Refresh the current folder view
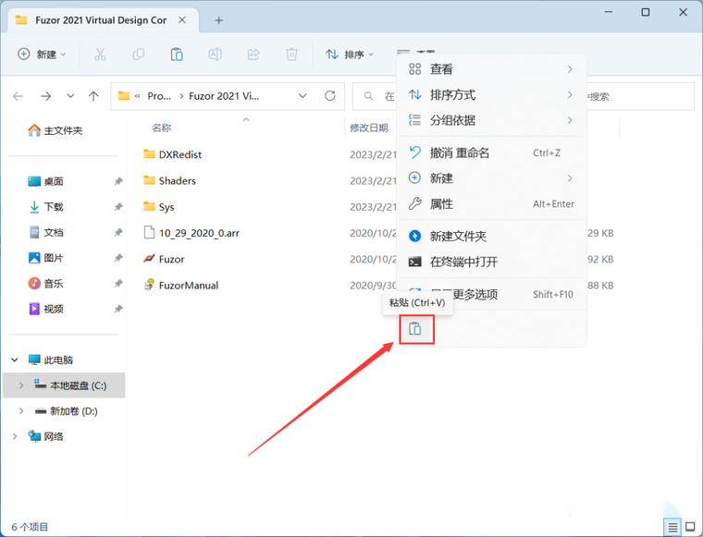The image size is (703, 537). click(x=330, y=96)
